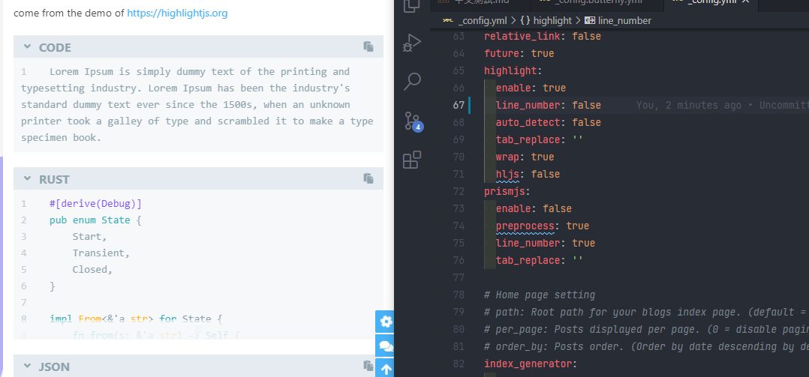This screenshot has width=809, height=377.
Task: Click the '# per_page' comment line
Action: click(x=646, y=330)
